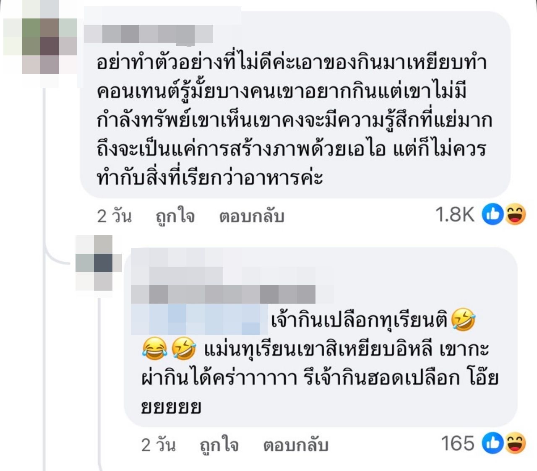Click the laughing reaction icon on the reply
The height and width of the screenshot is (471, 537).
(x=515, y=443)
